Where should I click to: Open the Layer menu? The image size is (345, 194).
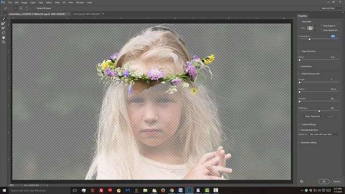[x=32, y=2]
